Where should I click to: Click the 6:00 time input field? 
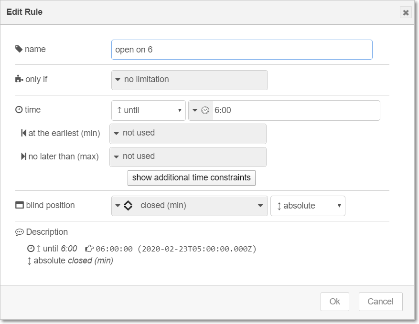(x=296, y=110)
